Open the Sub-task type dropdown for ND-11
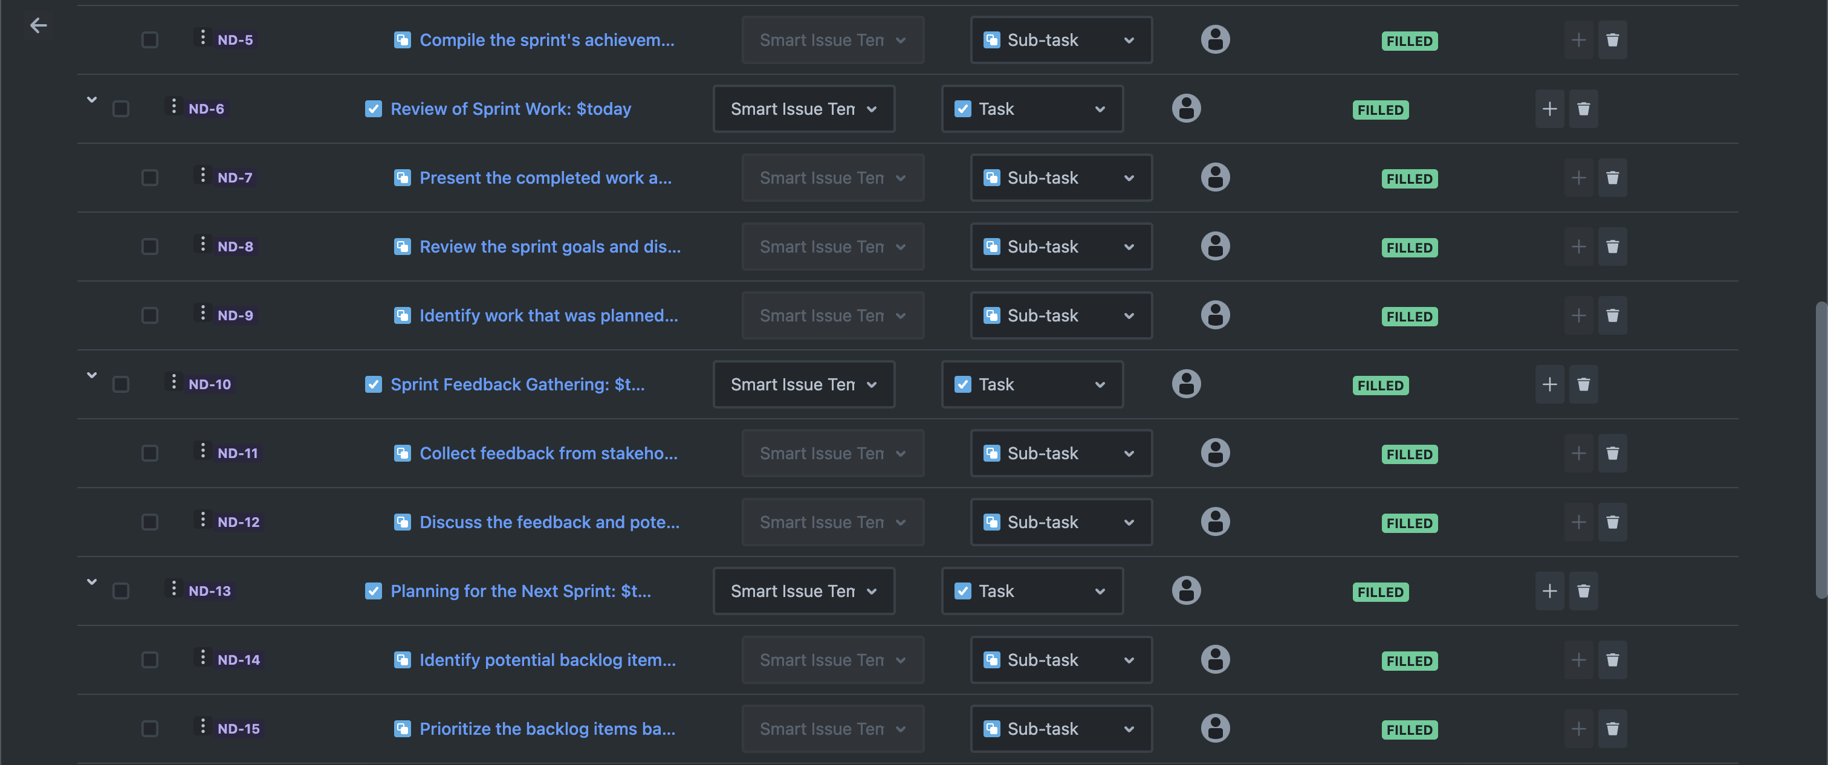Viewport: 1828px width, 765px height. click(1061, 453)
